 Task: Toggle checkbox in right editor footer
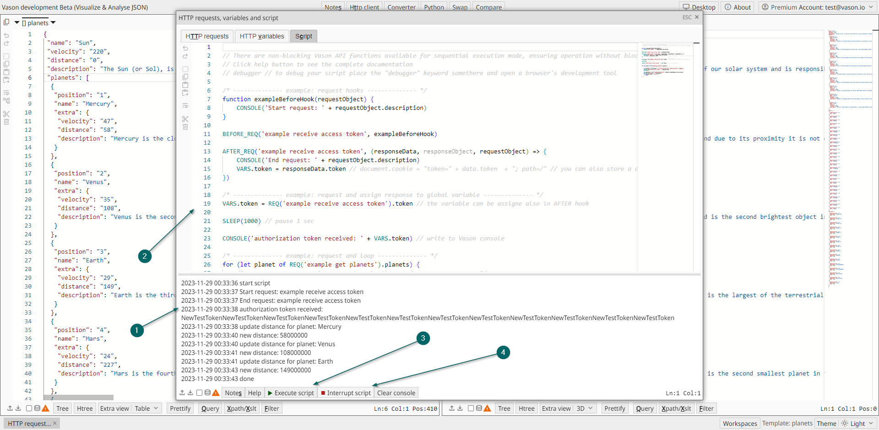click(471, 408)
